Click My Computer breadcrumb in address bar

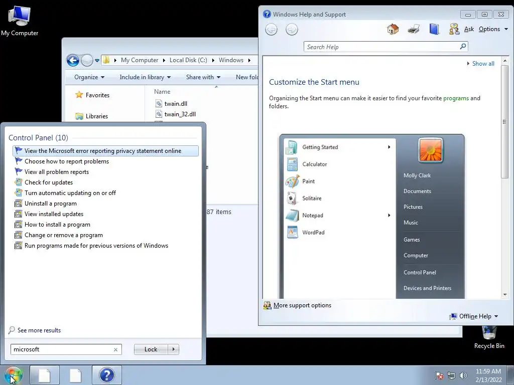(140, 60)
